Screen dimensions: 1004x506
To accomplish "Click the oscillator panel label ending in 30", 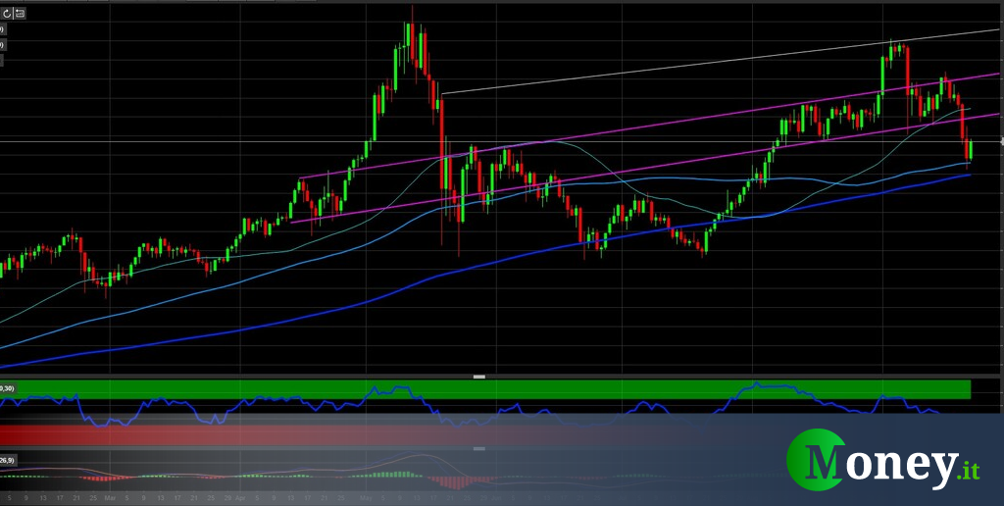I will (7, 388).
